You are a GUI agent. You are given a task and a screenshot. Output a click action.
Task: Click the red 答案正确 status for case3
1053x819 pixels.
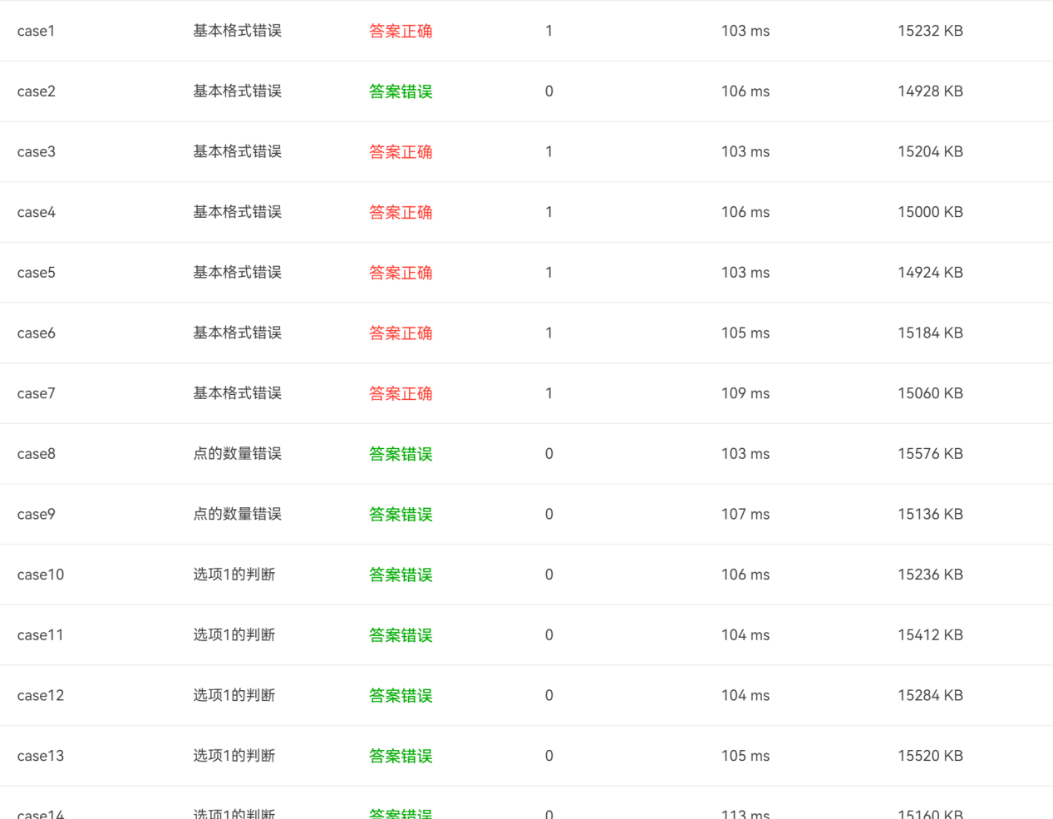coord(401,152)
